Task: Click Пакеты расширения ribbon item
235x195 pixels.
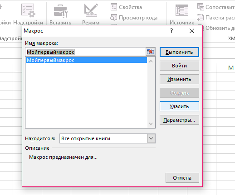Action: coord(216,18)
